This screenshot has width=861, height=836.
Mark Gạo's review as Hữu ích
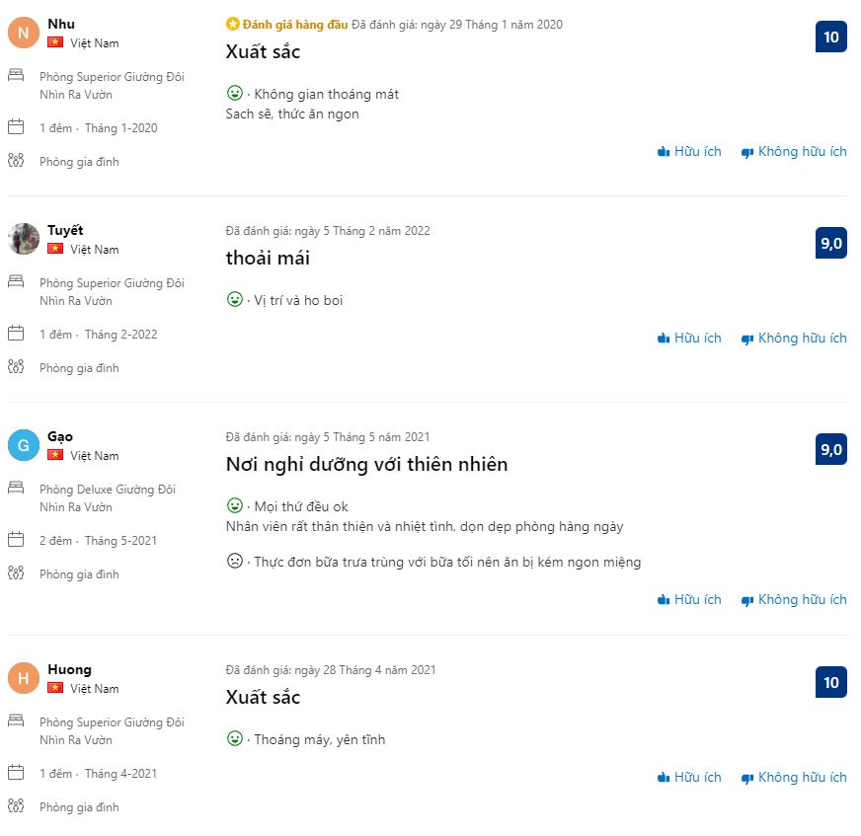(x=689, y=600)
